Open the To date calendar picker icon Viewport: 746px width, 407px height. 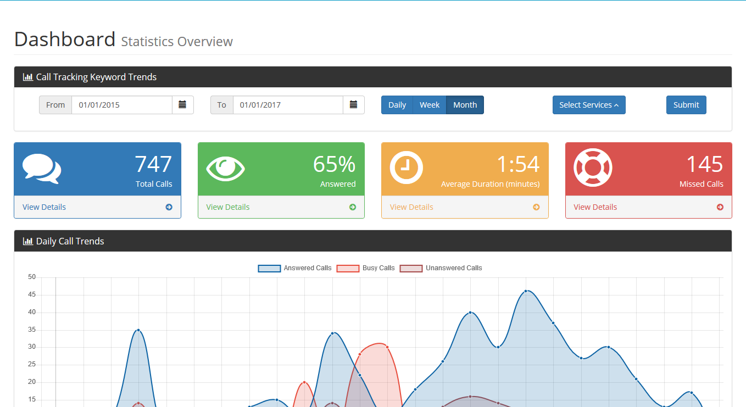click(354, 105)
